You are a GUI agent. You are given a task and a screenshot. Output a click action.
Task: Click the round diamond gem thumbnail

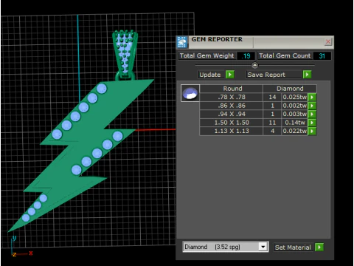point(190,93)
